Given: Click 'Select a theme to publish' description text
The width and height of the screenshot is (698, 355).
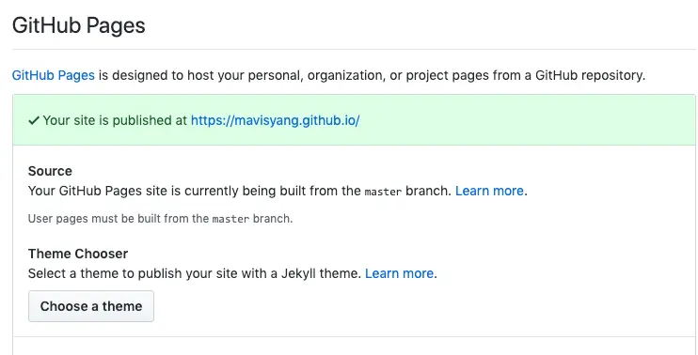Looking at the screenshot, I should [194, 273].
